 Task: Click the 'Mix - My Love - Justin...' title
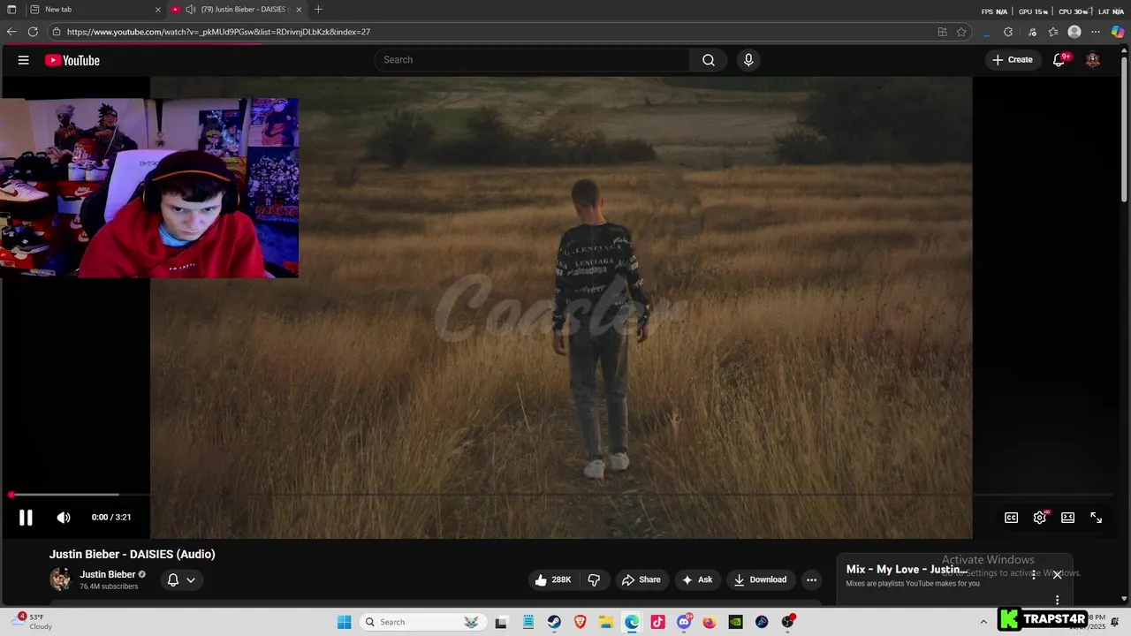click(x=907, y=570)
